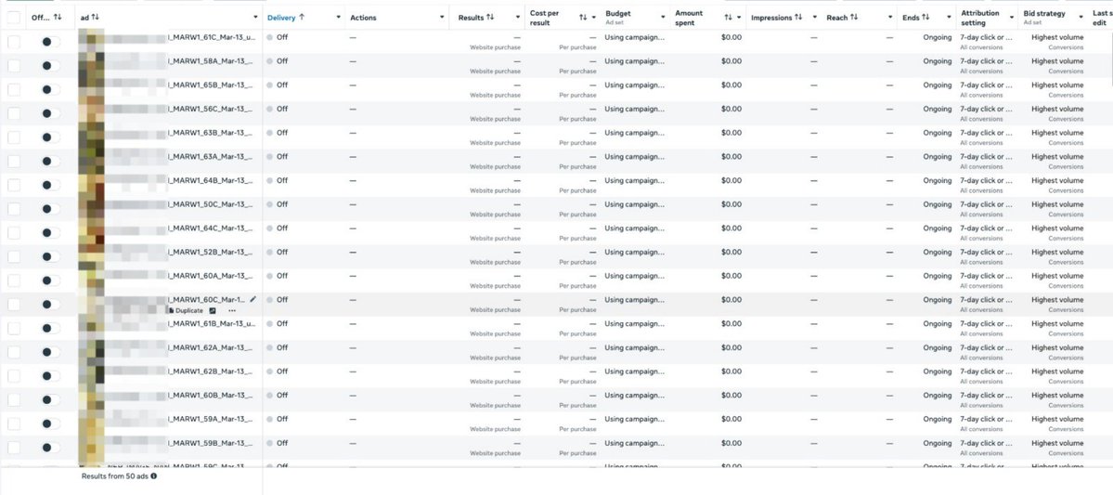The image size is (1113, 495).
Task: Open the MARW1_61C ad name
Action: pyautogui.click(x=212, y=37)
